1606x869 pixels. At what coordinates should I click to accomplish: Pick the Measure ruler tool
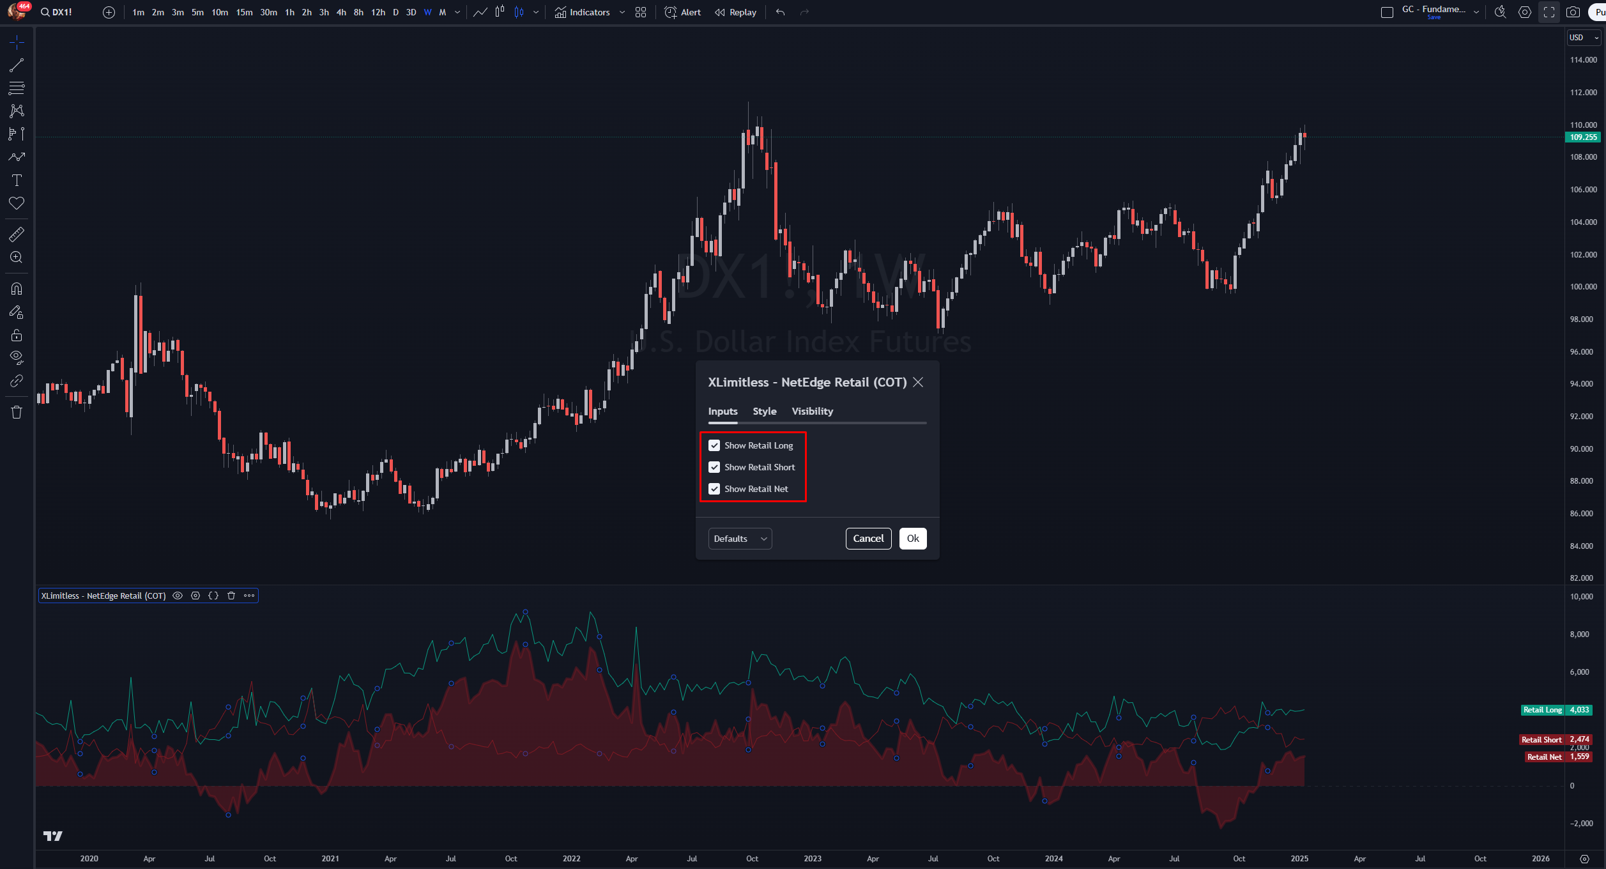pyautogui.click(x=17, y=235)
